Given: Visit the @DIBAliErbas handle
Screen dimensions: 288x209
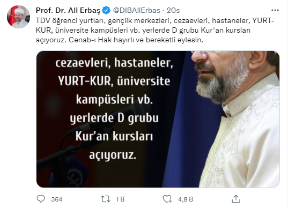Looking at the screenshot, I should pyautogui.click(x=136, y=10).
